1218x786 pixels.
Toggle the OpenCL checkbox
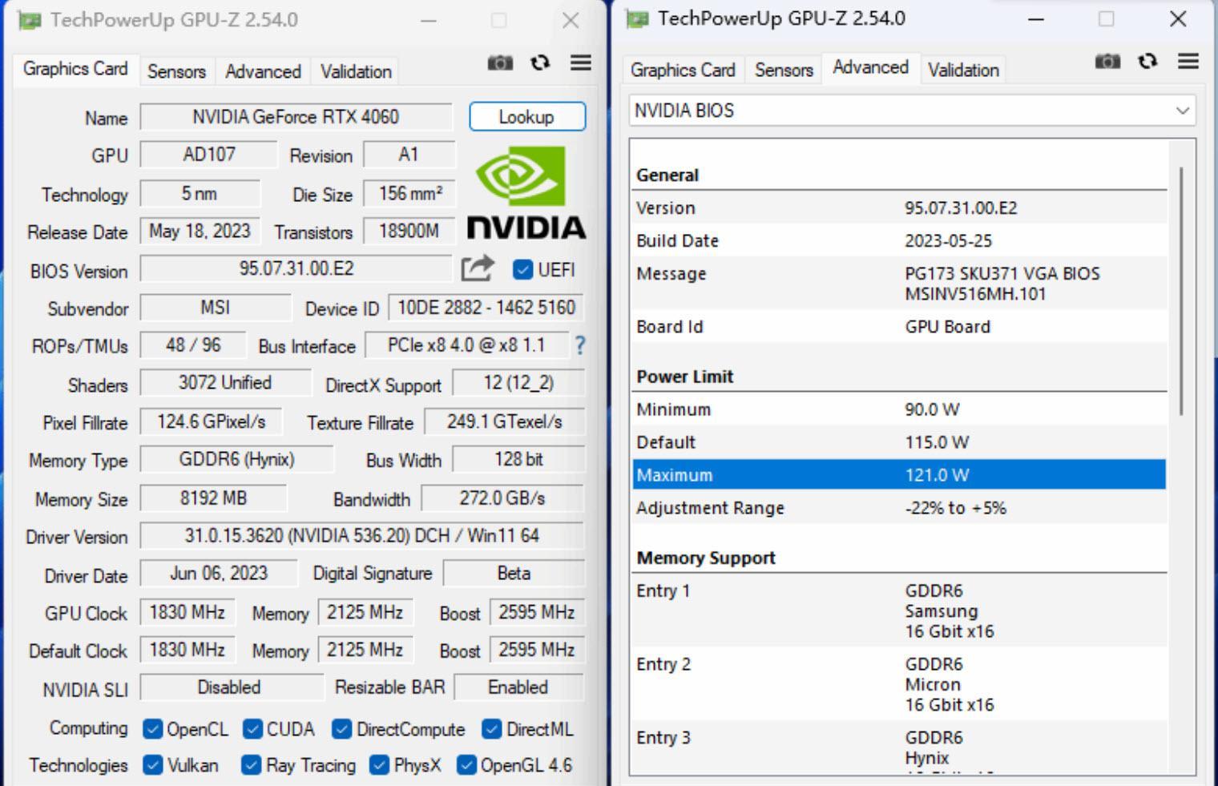(152, 729)
